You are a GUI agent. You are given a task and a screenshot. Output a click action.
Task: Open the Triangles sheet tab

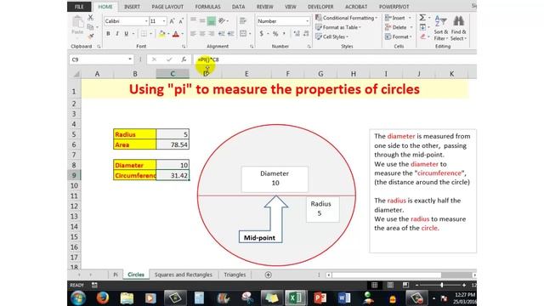[x=235, y=275]
